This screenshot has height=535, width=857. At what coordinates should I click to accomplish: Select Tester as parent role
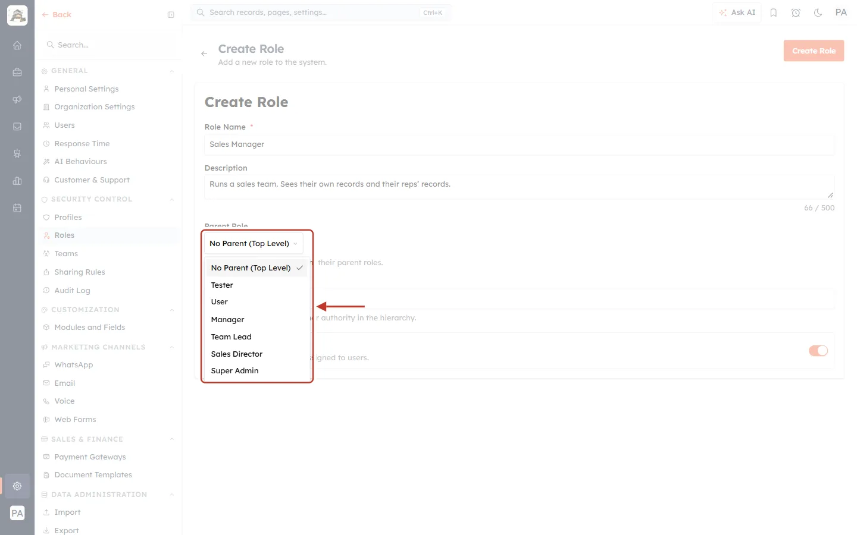pyautogui.click(x=257, y=285)
